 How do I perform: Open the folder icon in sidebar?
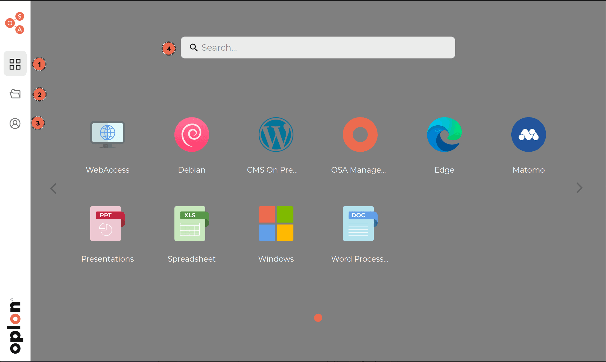pos(15,94)
